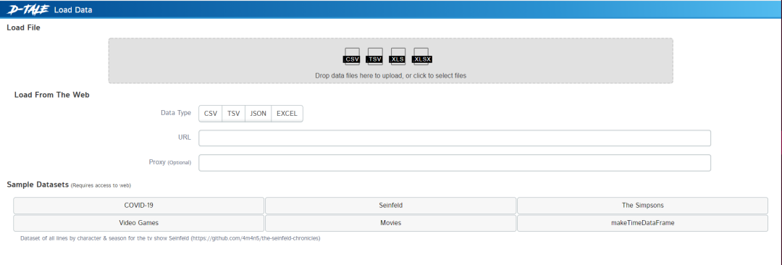Load the makeTimeDataFrame sample dataset
The image size is (782, 265).
(642, 223)
